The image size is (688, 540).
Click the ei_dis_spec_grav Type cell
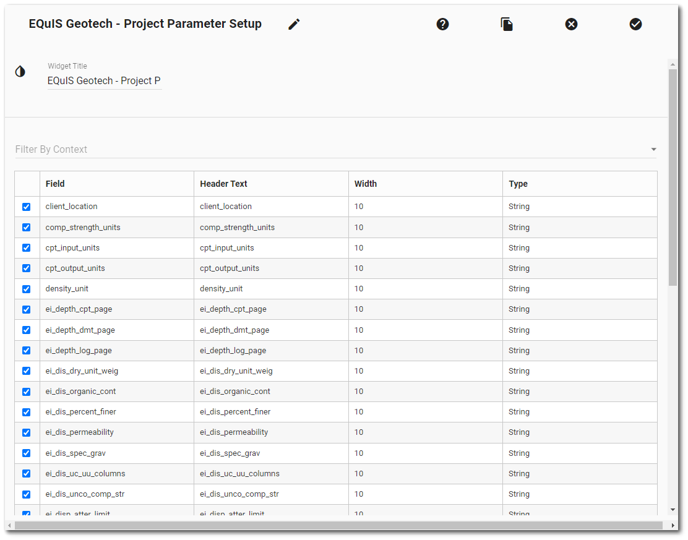(580, 453)
